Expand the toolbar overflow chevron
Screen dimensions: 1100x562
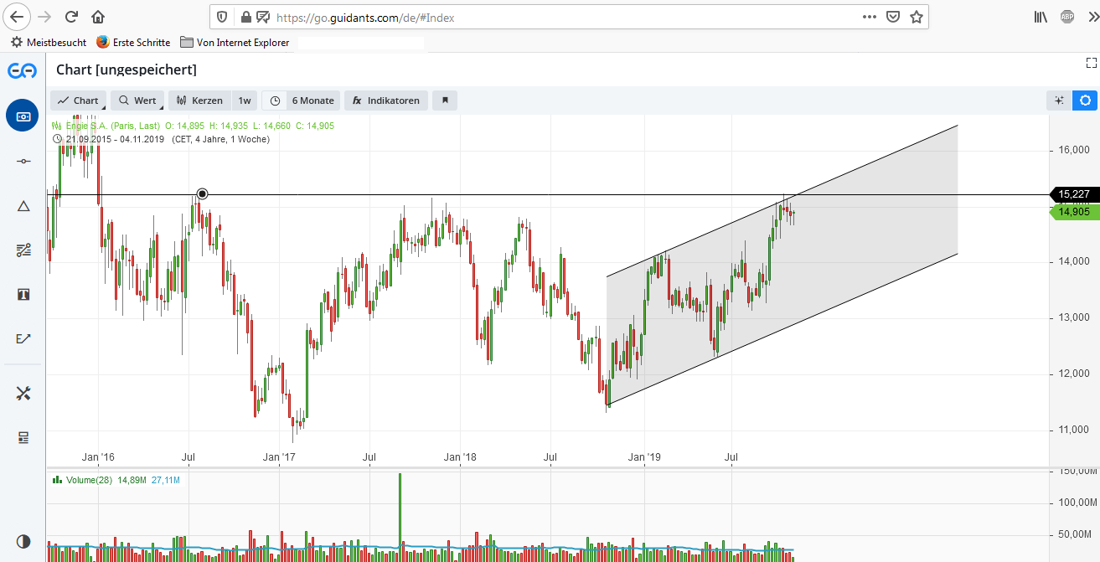click(x=1092, y=17)
